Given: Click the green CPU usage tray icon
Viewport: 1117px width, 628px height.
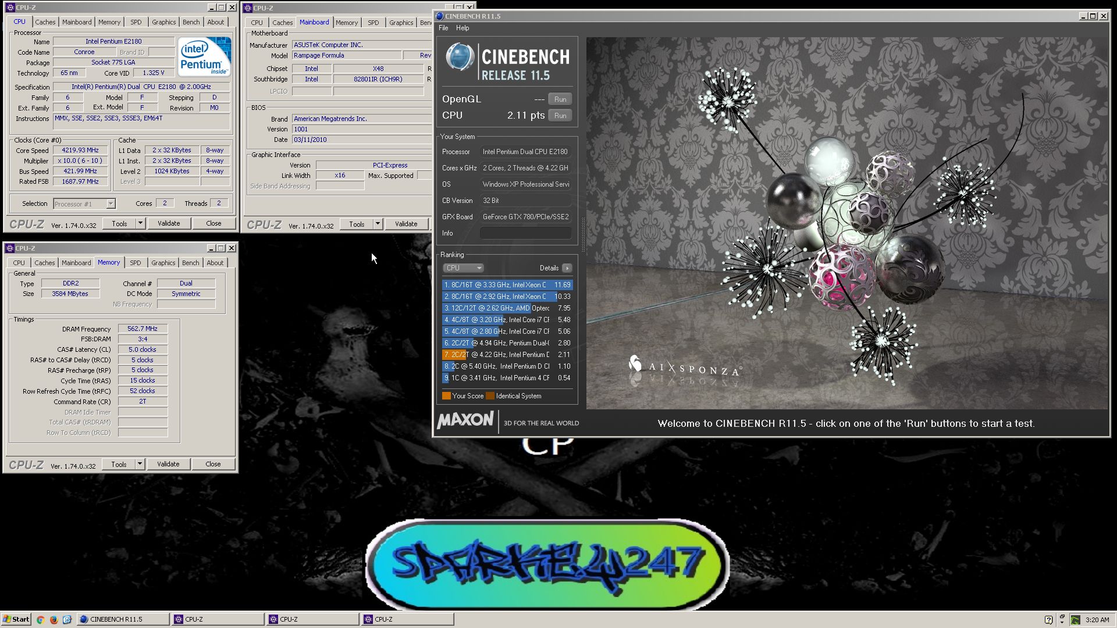Looking at the screenshot, I should [1076, 620].
